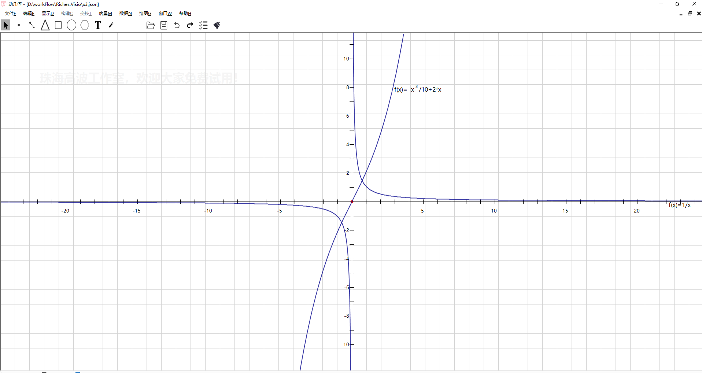Screen dimensions: 702x373
Task: Select the f(x)=1/x function label
Action: click(680, 205)
